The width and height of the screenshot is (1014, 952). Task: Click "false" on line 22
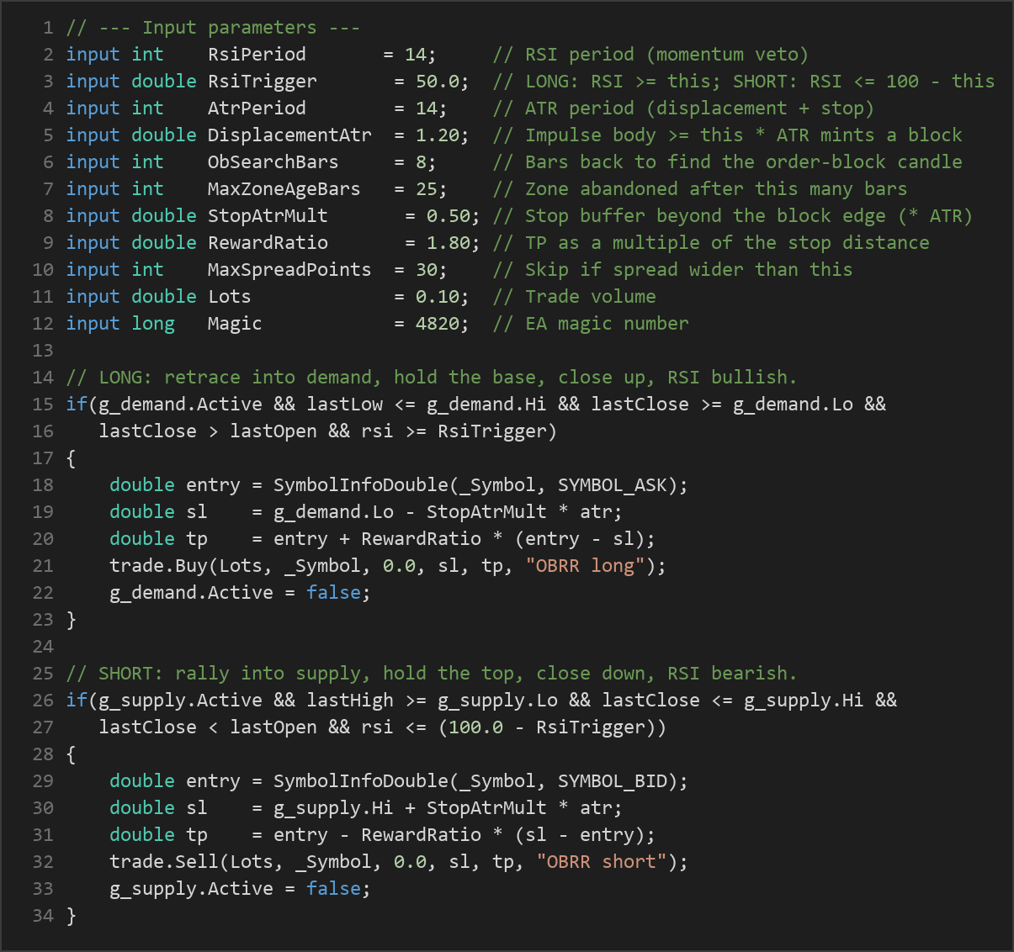tap(333, 593)
